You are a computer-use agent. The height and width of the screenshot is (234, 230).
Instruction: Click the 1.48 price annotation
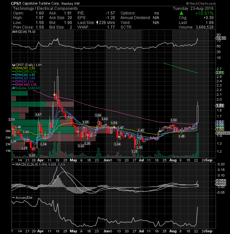tap(18, 127)
